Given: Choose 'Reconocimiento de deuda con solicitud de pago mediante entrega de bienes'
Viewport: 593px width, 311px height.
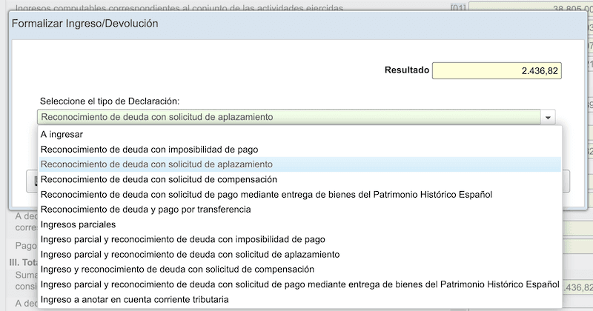Looking at the screenshot, I should (x=300, y=195).
